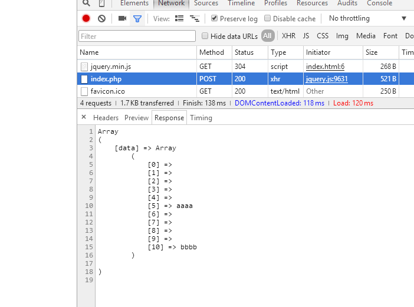Viewport: 414px width, 307px height.
Task: Open the Timeline tab
Action: tap(241, 3)
